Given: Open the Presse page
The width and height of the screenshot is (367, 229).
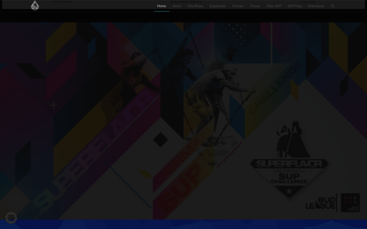Looking at the screenshot, I should click(x=255, y=6).
